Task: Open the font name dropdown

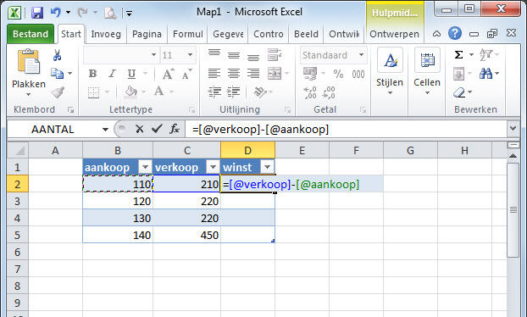Action: pyautogui.click(x=153, y=55)
